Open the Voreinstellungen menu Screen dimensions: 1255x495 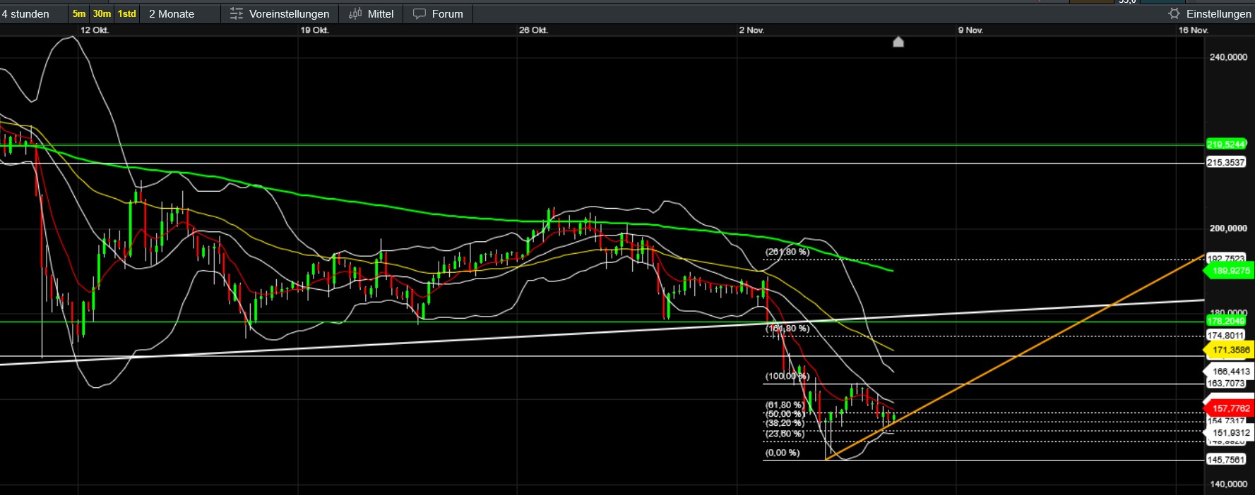(289, 13)
